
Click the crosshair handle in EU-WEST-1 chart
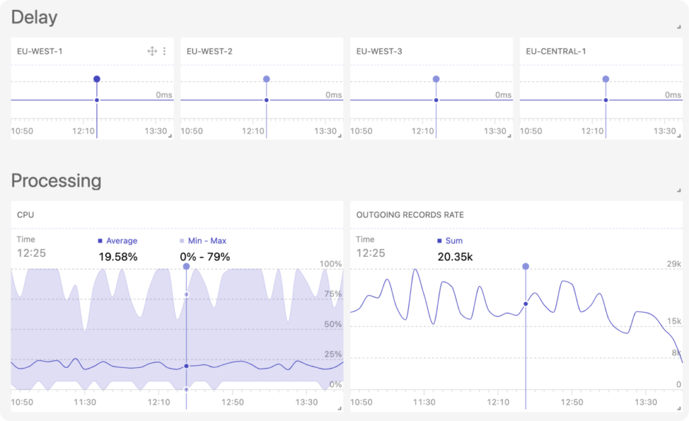click(97, 79)
